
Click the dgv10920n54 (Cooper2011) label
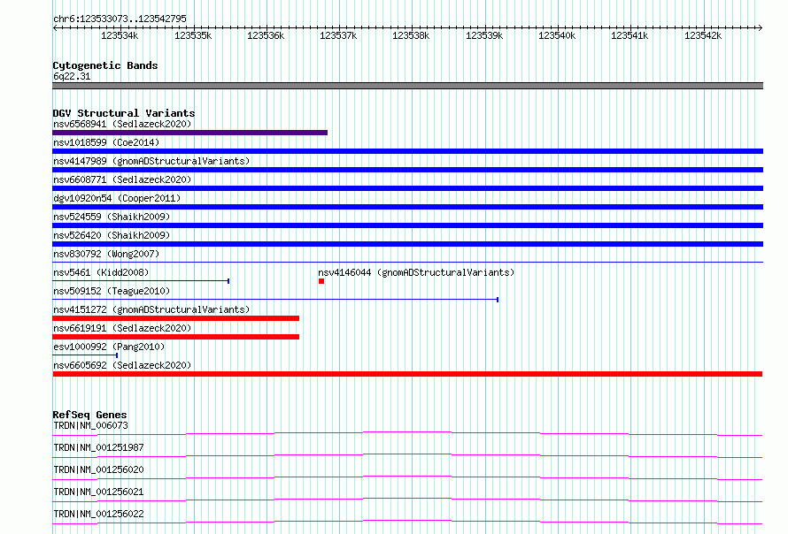click(117, 198)
